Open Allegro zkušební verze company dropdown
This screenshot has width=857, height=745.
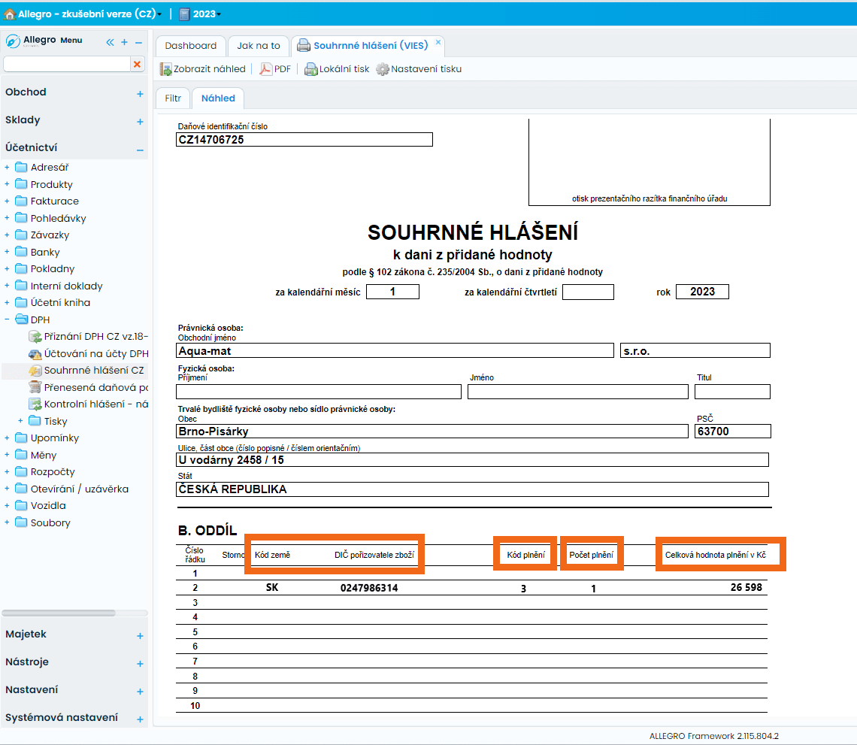(x=159, y=15)
